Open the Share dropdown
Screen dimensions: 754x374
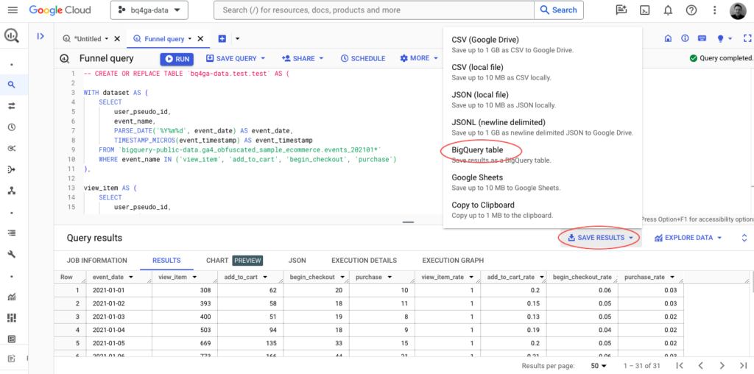coord(303,58)
